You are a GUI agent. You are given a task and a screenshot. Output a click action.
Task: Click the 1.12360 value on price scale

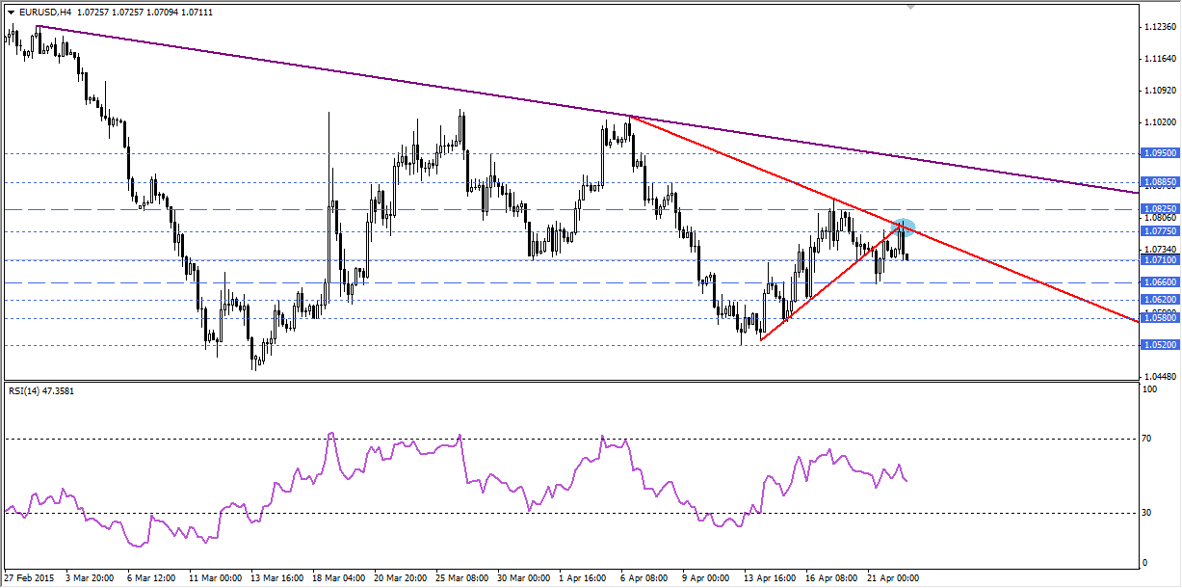tap(1157, 28)
